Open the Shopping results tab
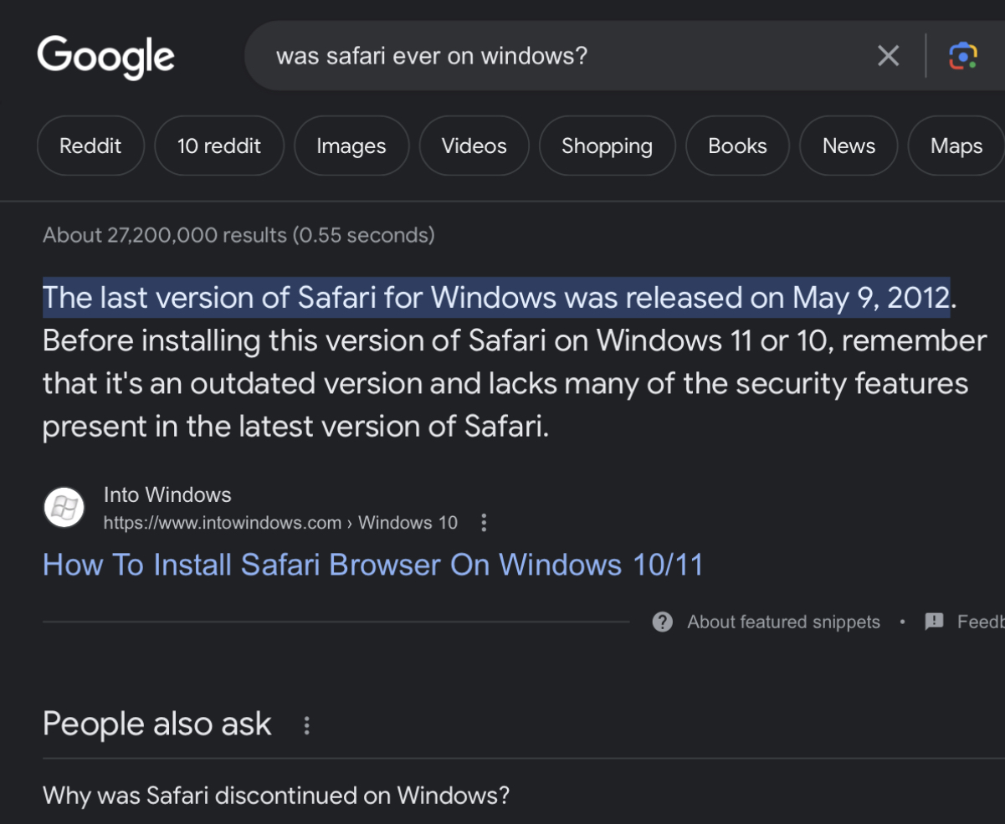Image resolution: width=1005 pixels, height=824 pixels. (607, 146)
